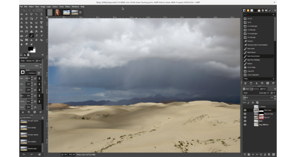Open the Filters menu
The width and height of the screenshot is (296, 157).
tap(67, 7)
